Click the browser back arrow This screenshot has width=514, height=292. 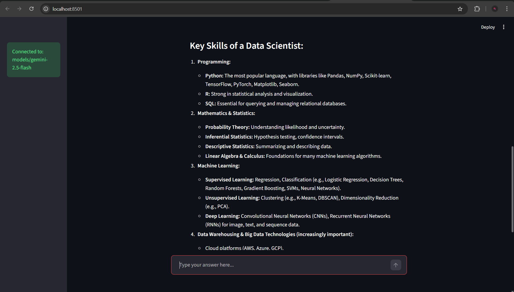(x=7, y=9)
